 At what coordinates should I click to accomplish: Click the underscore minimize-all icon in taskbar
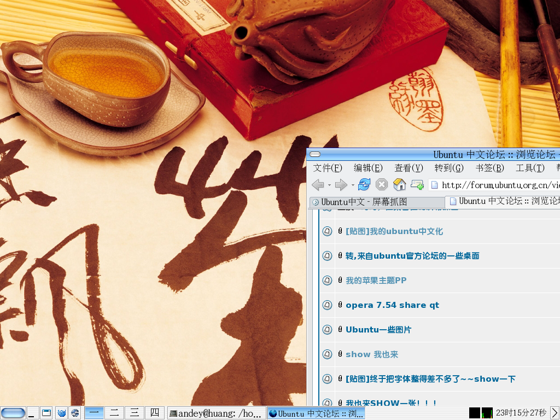pyautogui.click(x=32, y=413)
